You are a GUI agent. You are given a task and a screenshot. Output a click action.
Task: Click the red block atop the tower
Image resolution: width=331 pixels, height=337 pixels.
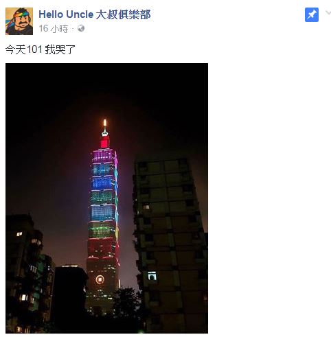pos(104,142)
